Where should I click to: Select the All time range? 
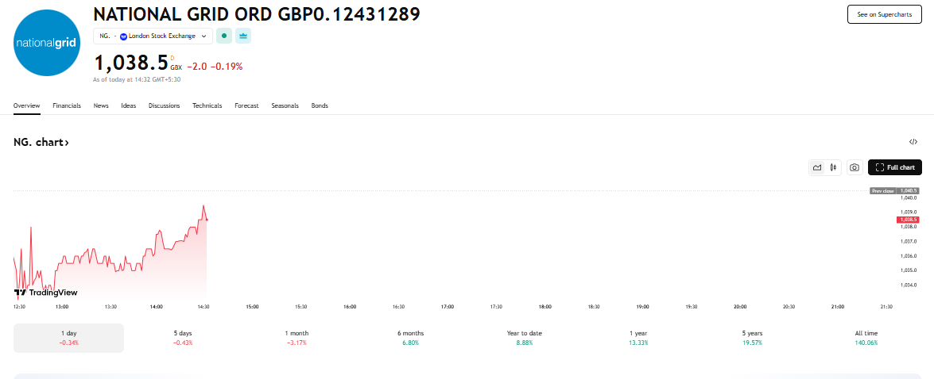coord(866,338)
